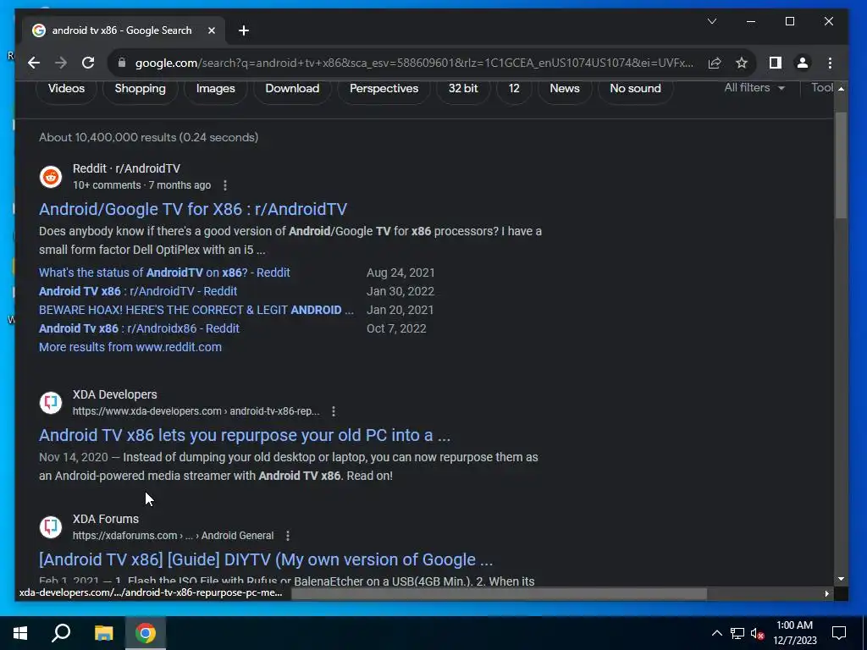Click the 'XDA Developers' source name
The height and width of the screenshot is (650, 867).
click(x=114, y=394)
